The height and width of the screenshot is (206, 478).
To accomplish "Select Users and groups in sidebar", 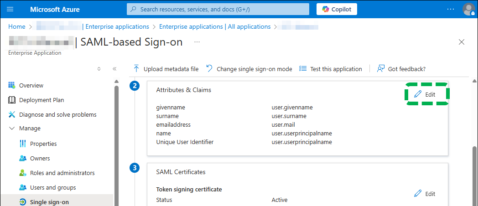I will tap(53, 187).
